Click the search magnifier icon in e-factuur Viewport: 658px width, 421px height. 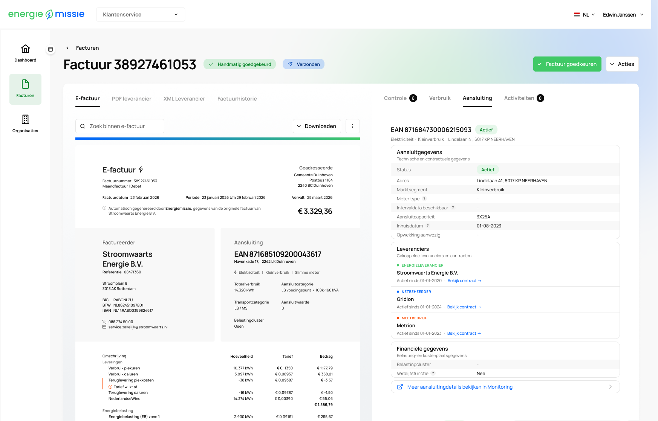tap(83, 126)
